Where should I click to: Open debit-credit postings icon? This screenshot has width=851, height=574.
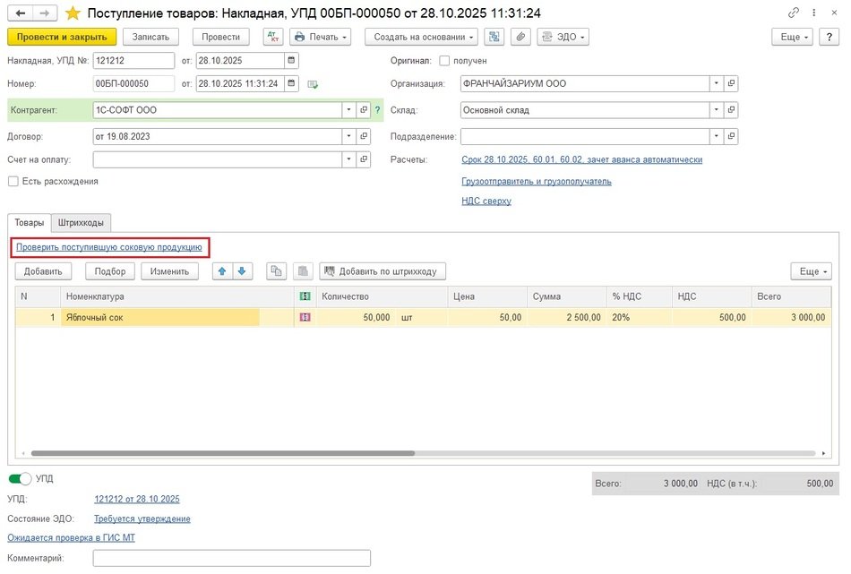pos(273,37)
